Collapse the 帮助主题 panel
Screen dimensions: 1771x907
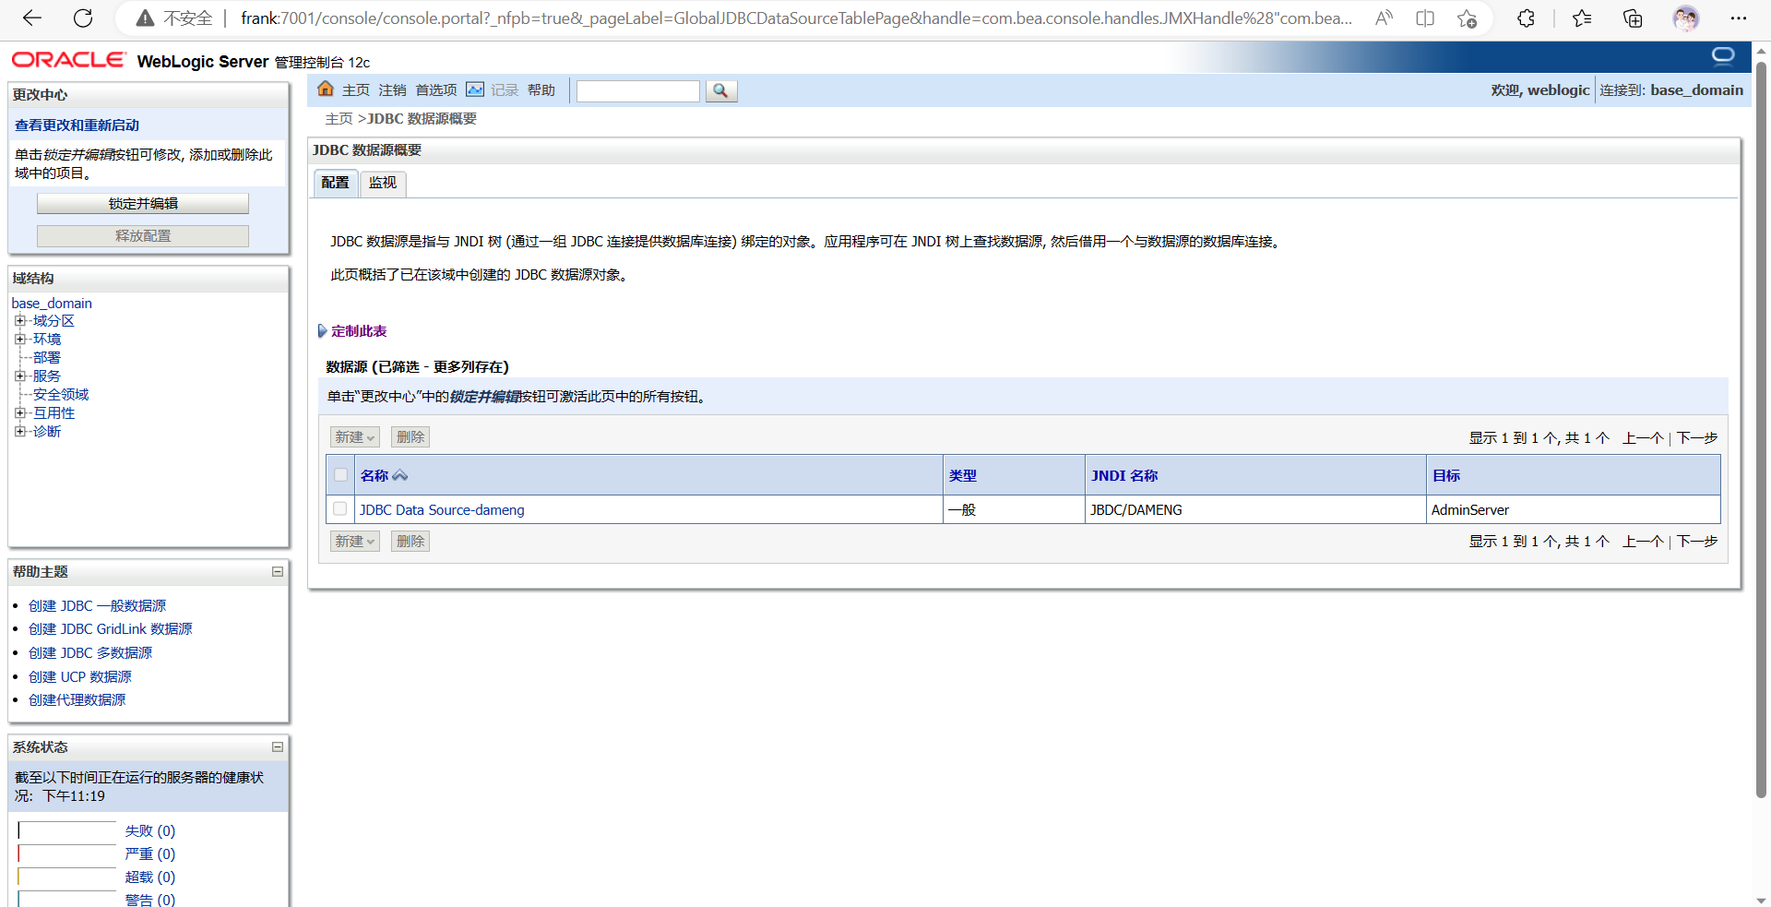(277, 572)
